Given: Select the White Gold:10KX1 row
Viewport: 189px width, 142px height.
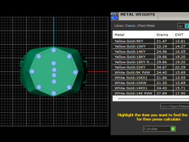Looking at the screenshot, I should point(151,78).
